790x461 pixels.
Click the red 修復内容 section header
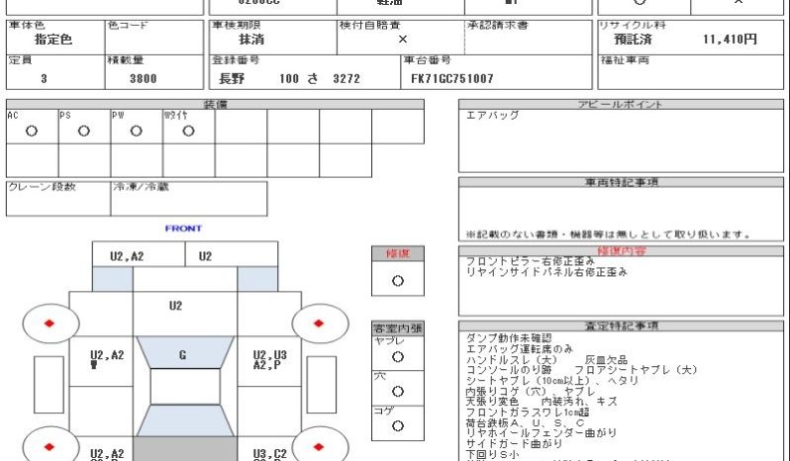621,250
